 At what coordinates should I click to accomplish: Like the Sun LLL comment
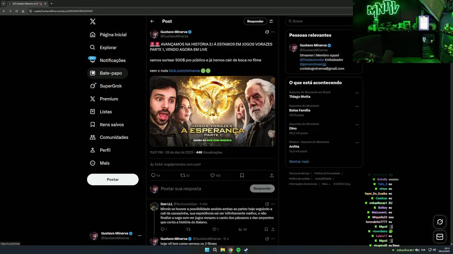[215, 229]
